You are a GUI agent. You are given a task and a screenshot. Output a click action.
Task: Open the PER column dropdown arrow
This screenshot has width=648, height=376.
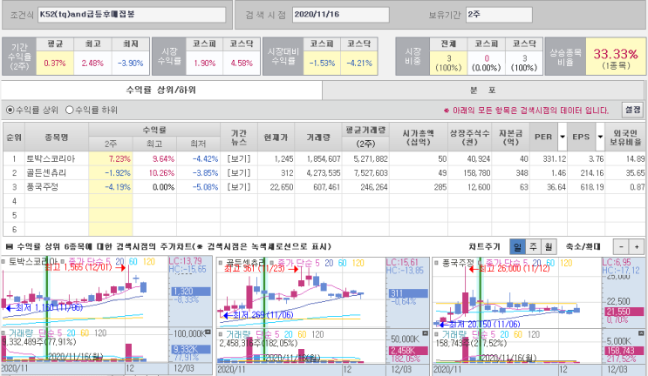coord(562,137)
